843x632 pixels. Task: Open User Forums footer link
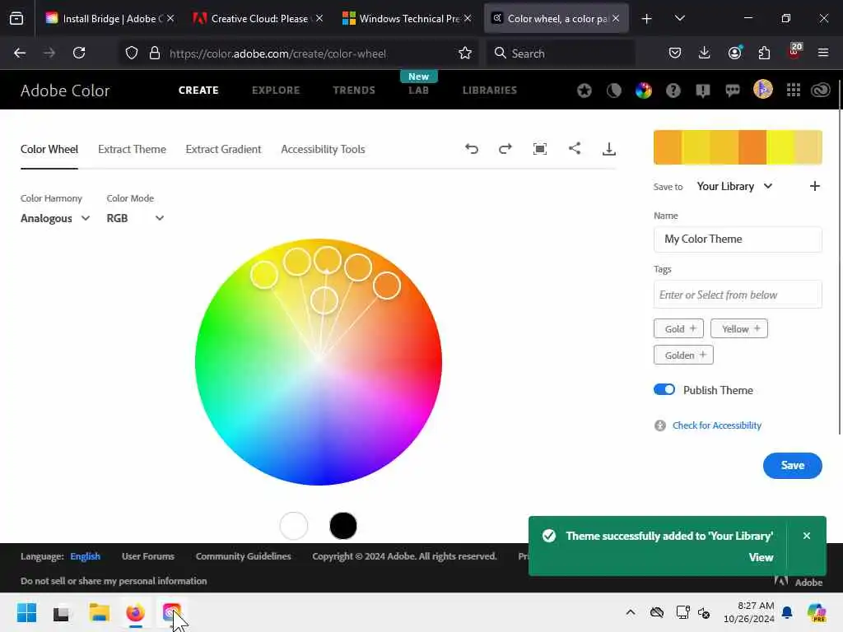(148, 556)
